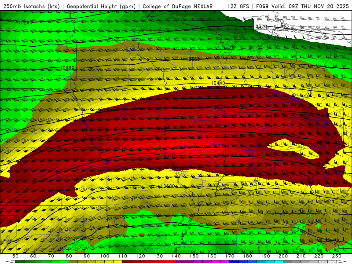
Task: Click the 10260 height contour label
Action: click(x=25, y=22)
